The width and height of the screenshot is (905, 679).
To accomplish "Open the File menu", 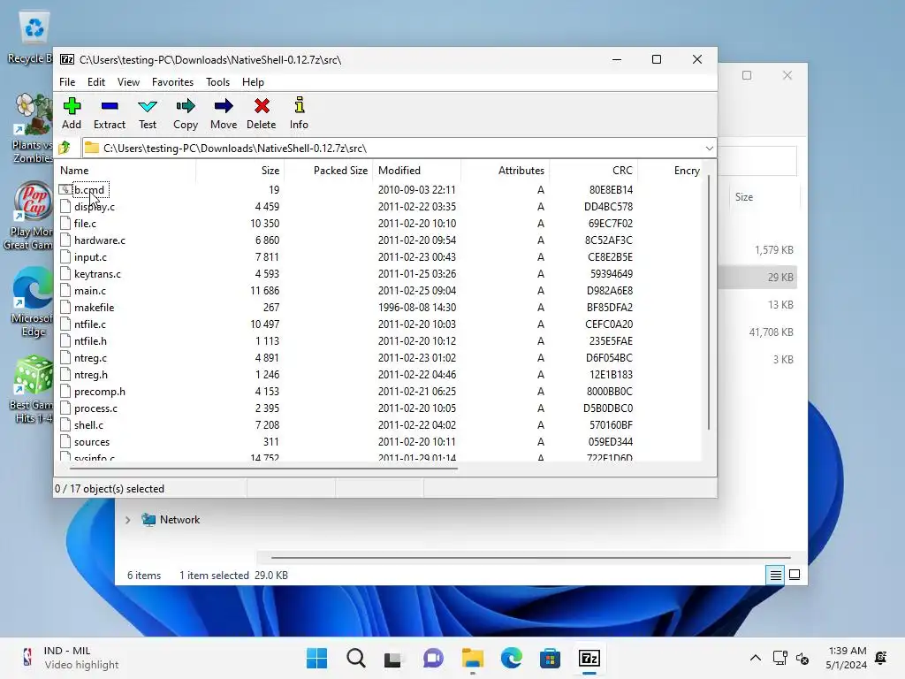I will 67,82.
